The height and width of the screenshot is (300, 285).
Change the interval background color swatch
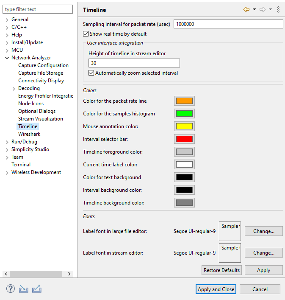click(x=184, y=190)
